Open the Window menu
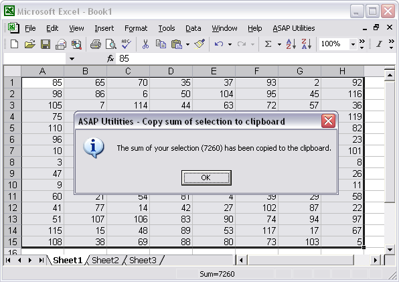 tap(224, 28)
